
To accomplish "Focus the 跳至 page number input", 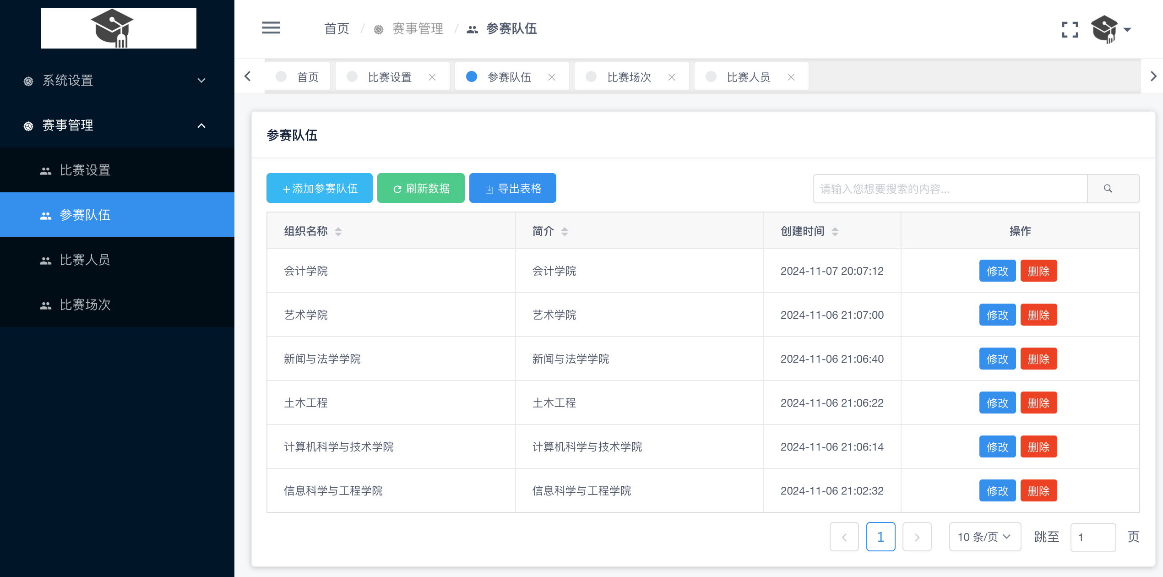I will click(1093, 537).
